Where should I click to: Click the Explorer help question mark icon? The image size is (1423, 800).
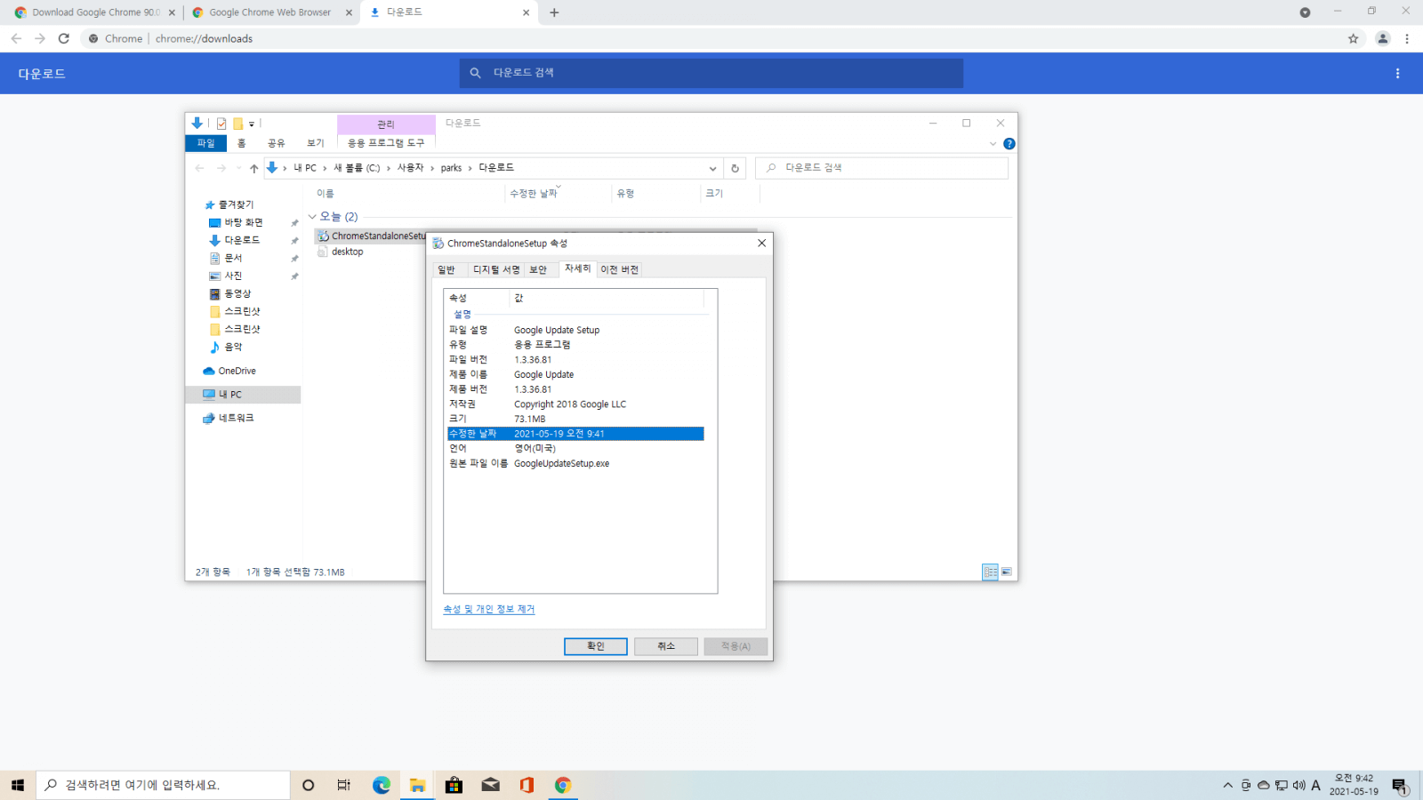(x=1009, y=143)
